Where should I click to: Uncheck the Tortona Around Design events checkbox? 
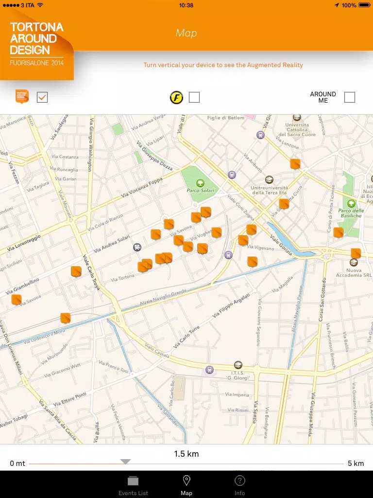42,97
